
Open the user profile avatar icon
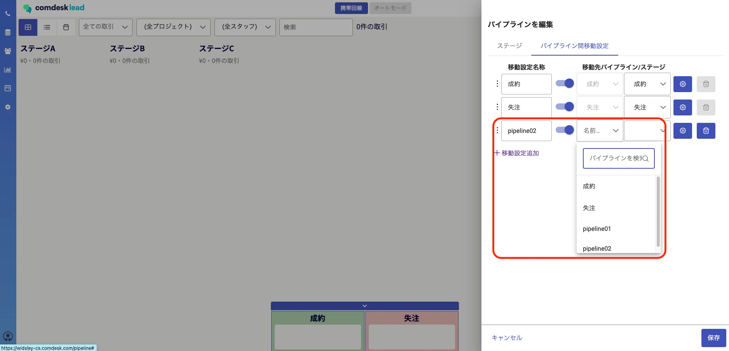point(8,336)
